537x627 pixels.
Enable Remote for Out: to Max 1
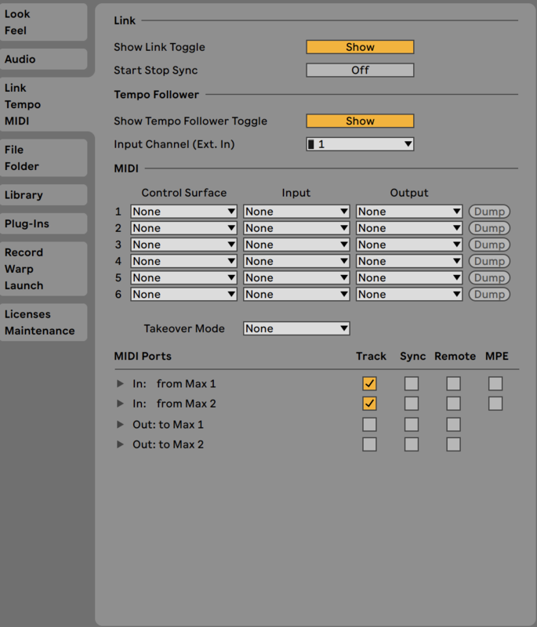coord(453,424)
